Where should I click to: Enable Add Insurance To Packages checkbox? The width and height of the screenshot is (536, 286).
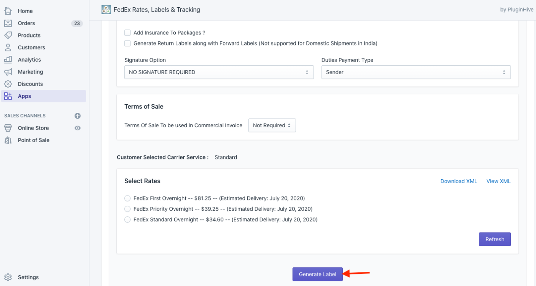point(127,33)
